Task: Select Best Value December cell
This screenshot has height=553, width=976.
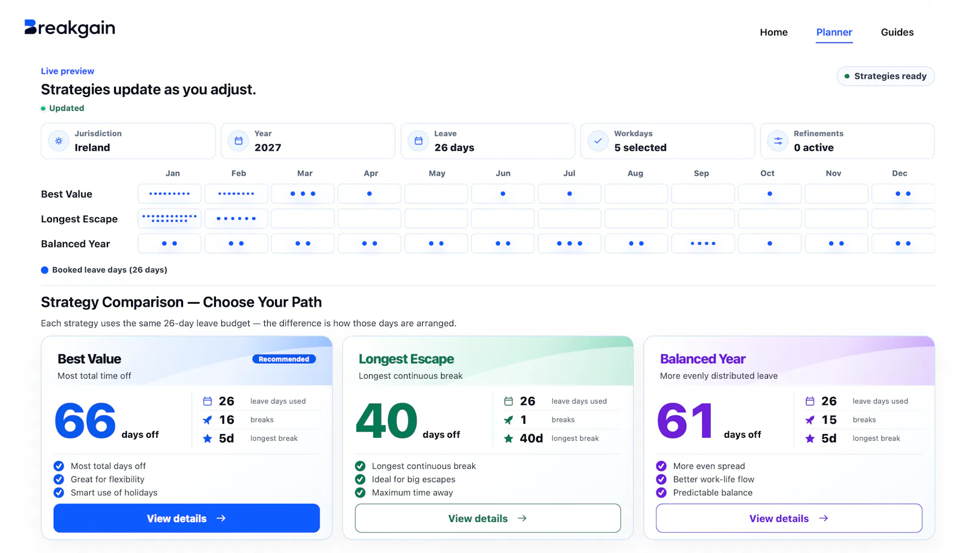Action: 903,194
